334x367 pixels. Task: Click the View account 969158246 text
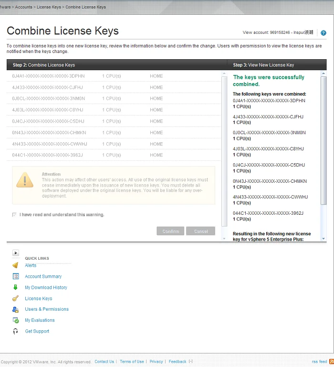(x=278, y=32)
